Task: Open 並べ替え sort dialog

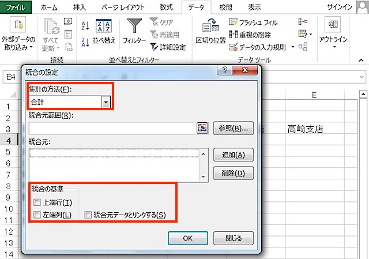Action: (x=104, y=32)
